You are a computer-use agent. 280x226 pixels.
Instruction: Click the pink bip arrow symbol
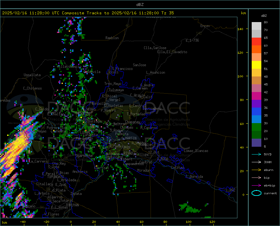coord(256,178)
